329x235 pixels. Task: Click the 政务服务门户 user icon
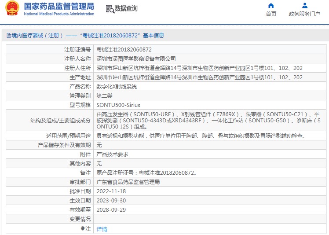pos(305,5)
